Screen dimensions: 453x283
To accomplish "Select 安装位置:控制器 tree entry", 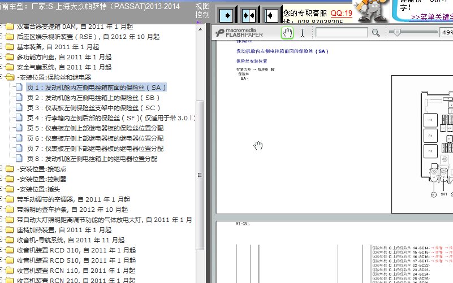I will point(42,179).
